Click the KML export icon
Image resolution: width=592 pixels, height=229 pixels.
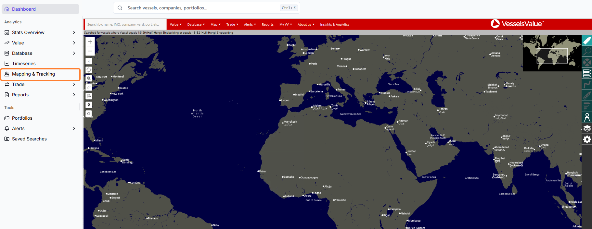click(x=89, y=96)
